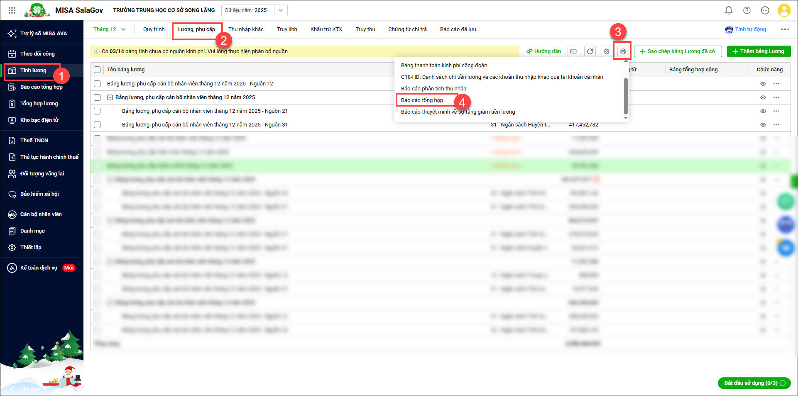Click the help question mark icon
Image resolution: width=798 pixels, height=396 pixels.
tap(747, 10)
